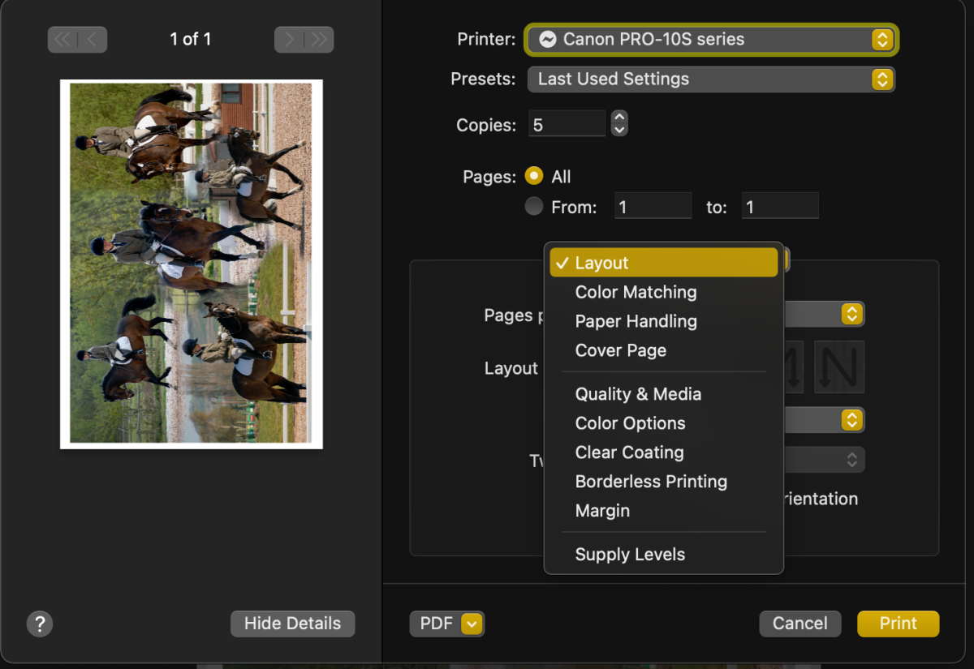
Task: Click the last layout direction icon
Action: pyautogui.click(x=839, y=367)
